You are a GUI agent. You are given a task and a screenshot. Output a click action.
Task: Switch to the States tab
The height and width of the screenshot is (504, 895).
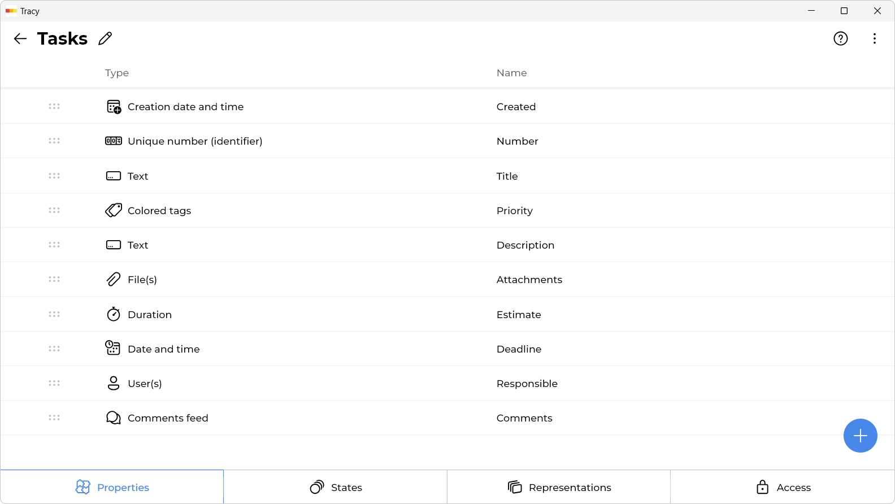pos(336,487)
